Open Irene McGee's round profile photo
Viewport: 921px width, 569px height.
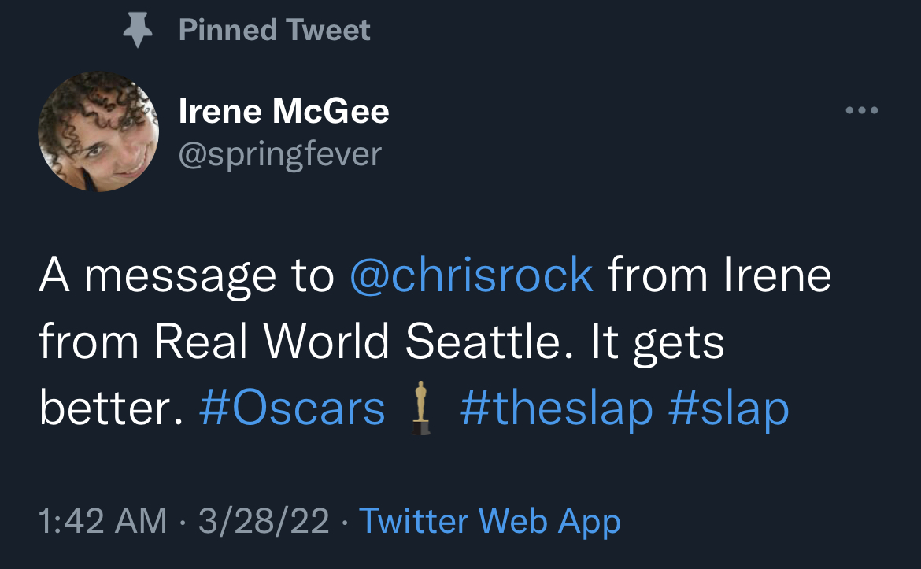pyautogui.click(x=98, y=131)
